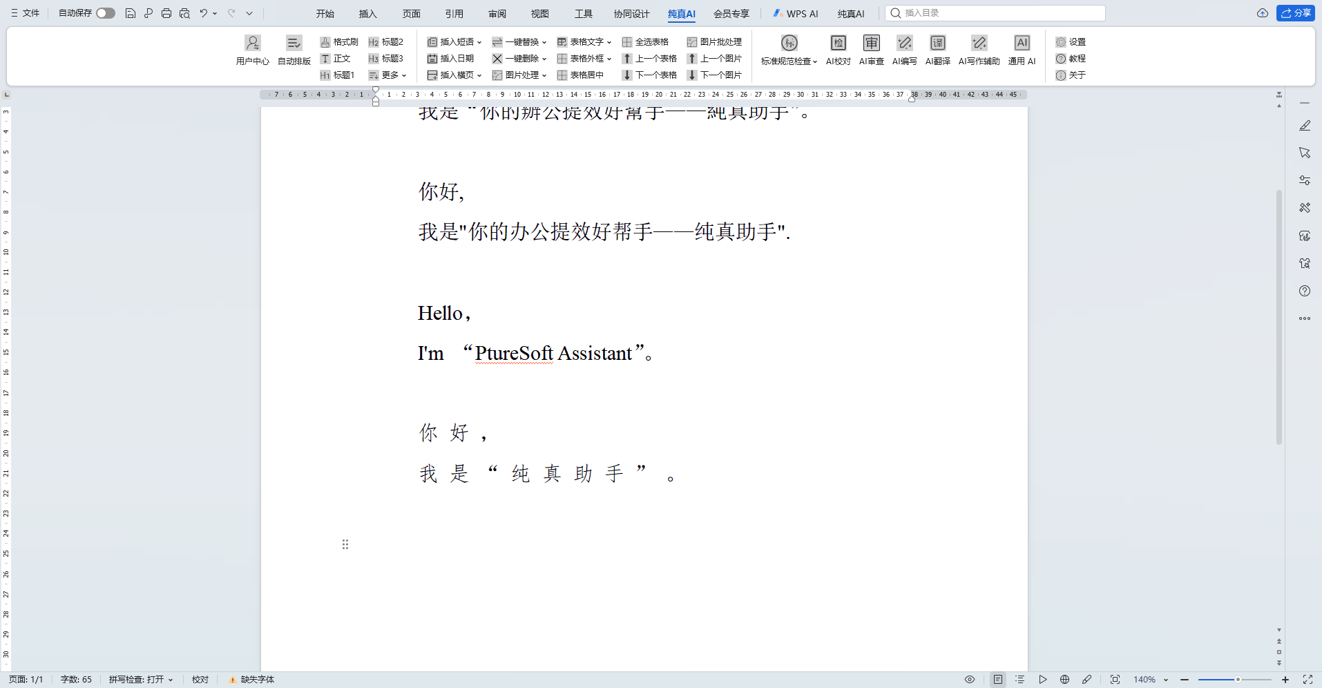Jump to 下一个表格 next table
1322x688 pixels.
[x=649, y=75]
